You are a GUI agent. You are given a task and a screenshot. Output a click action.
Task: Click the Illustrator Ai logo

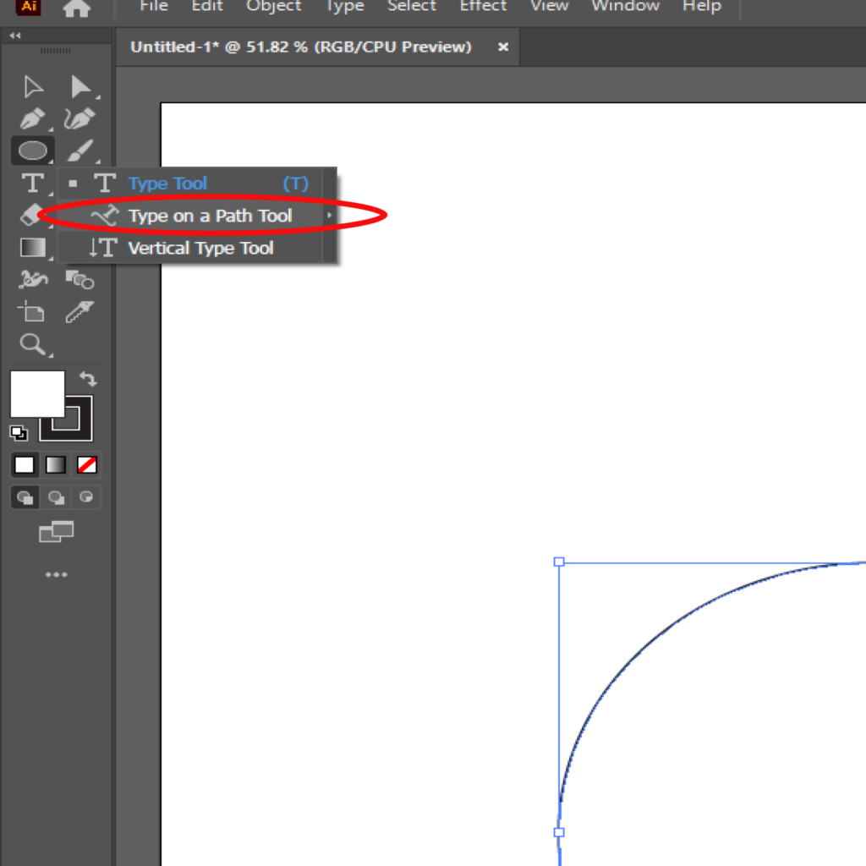(28, 7)
